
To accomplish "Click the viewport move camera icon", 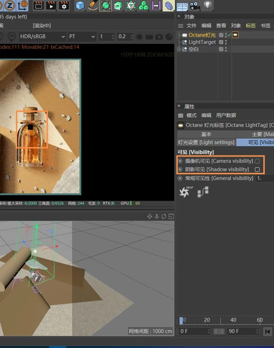I will pos(149,216).
